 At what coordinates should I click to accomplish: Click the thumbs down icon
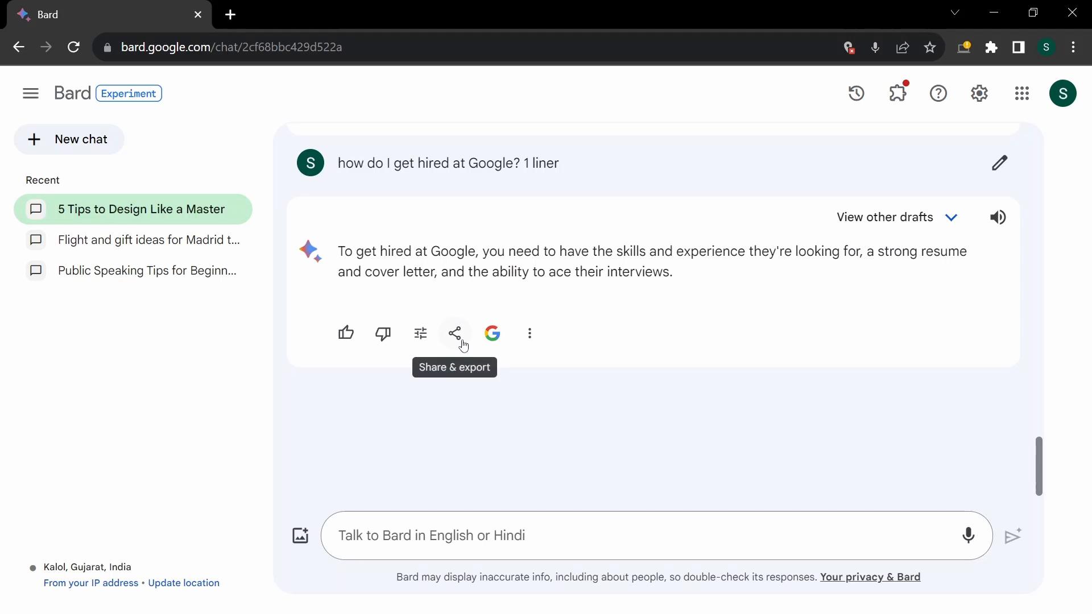click(x=383, y=333)
